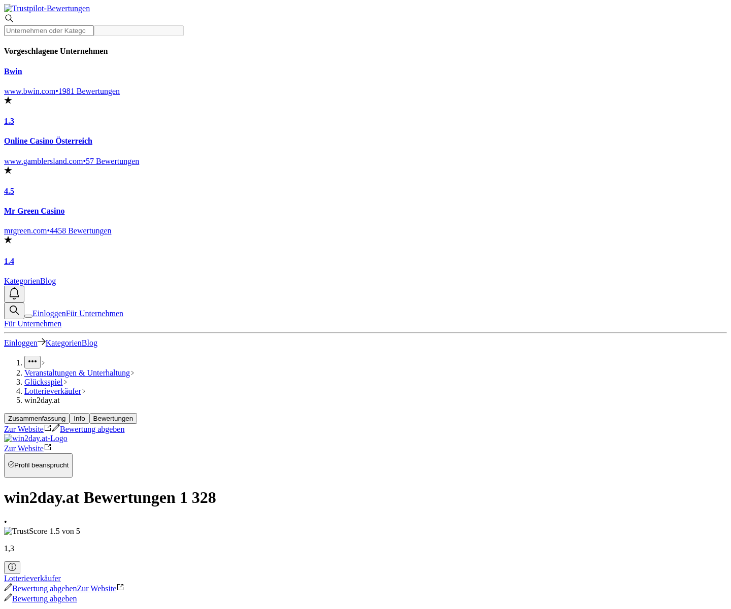
Task: Click the Trustpilot-Bewertungen logo image
Action: tap(47, 9)
